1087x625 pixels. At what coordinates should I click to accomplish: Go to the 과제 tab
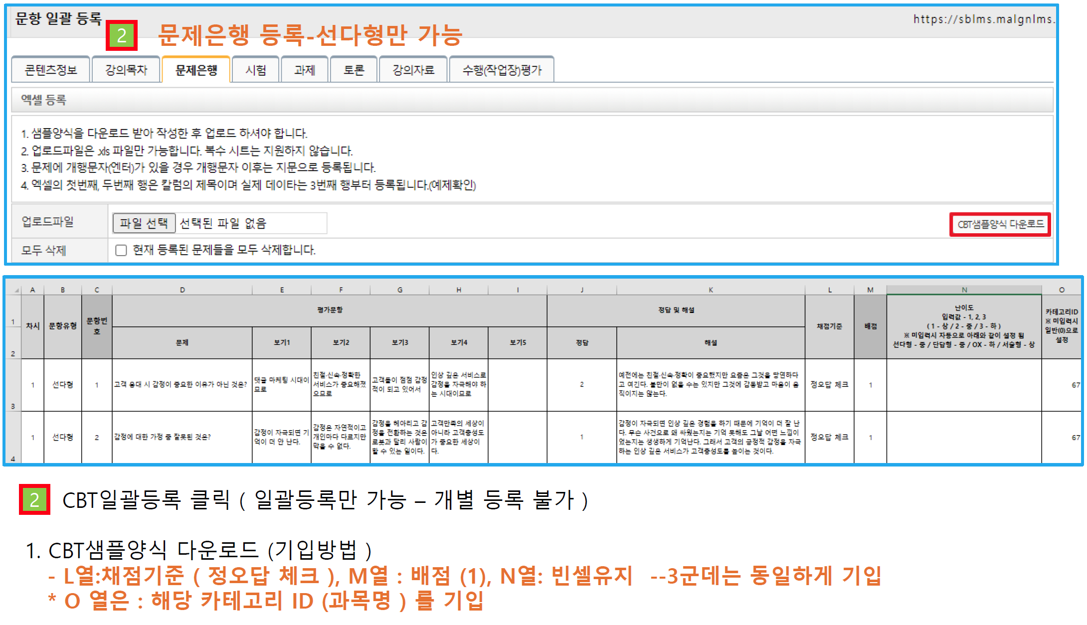[x=305, y=70]
